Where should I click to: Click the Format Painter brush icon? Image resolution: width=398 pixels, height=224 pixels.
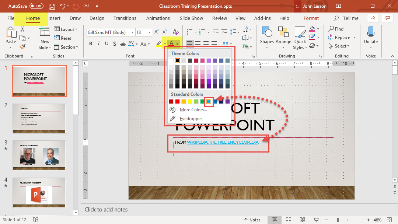[23, 47]
